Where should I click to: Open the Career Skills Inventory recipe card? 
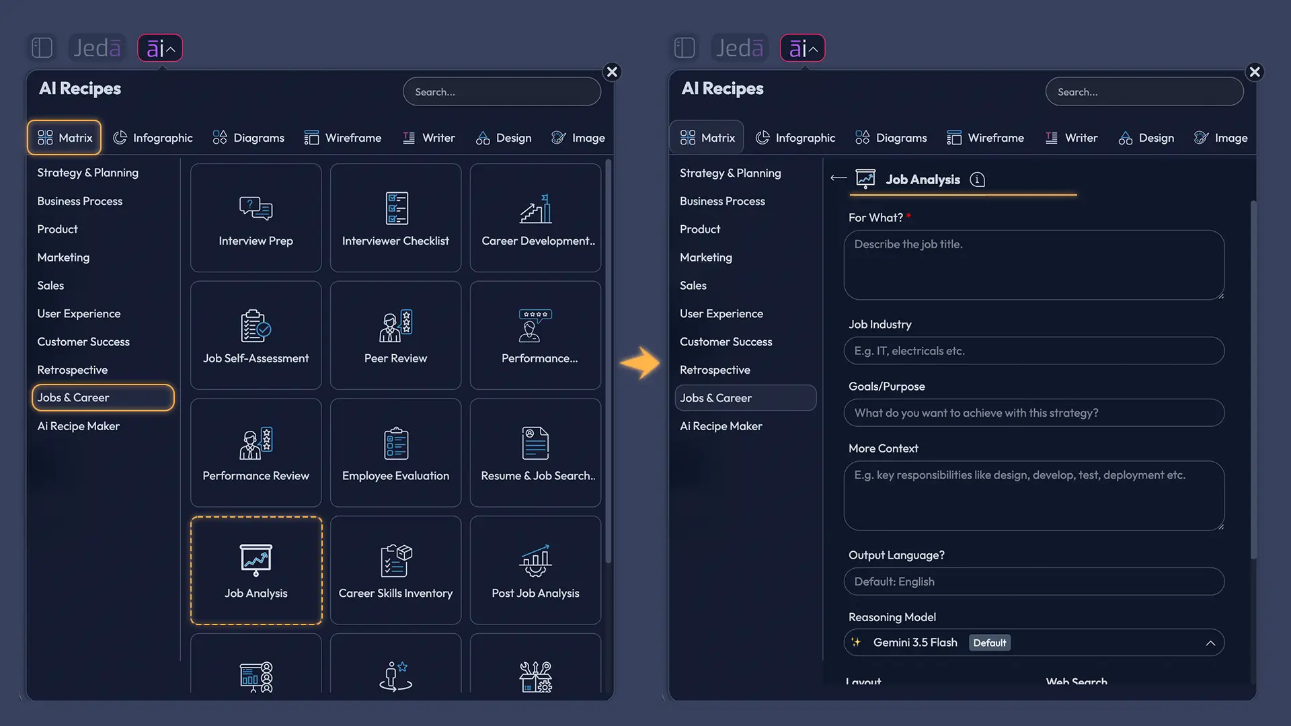point(395,571)
